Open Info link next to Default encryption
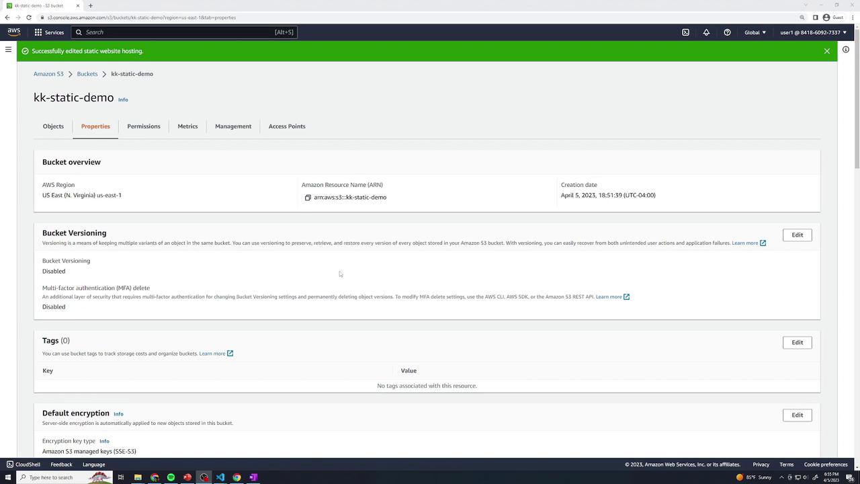This screenshot has width=860, height=484. click(x=118, y=414)
